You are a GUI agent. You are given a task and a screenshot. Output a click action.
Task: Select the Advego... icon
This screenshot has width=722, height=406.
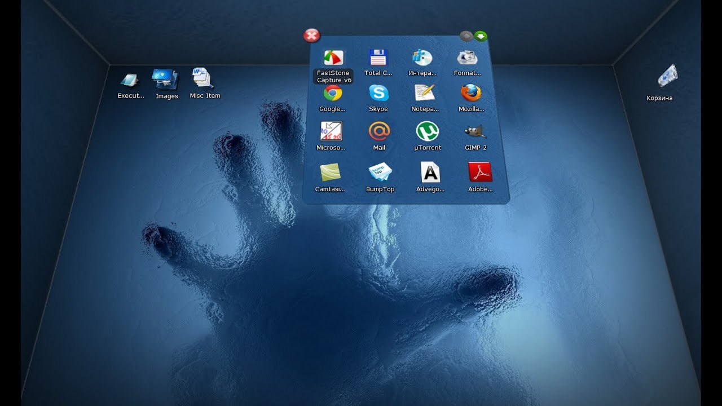(x=430, y=172)
